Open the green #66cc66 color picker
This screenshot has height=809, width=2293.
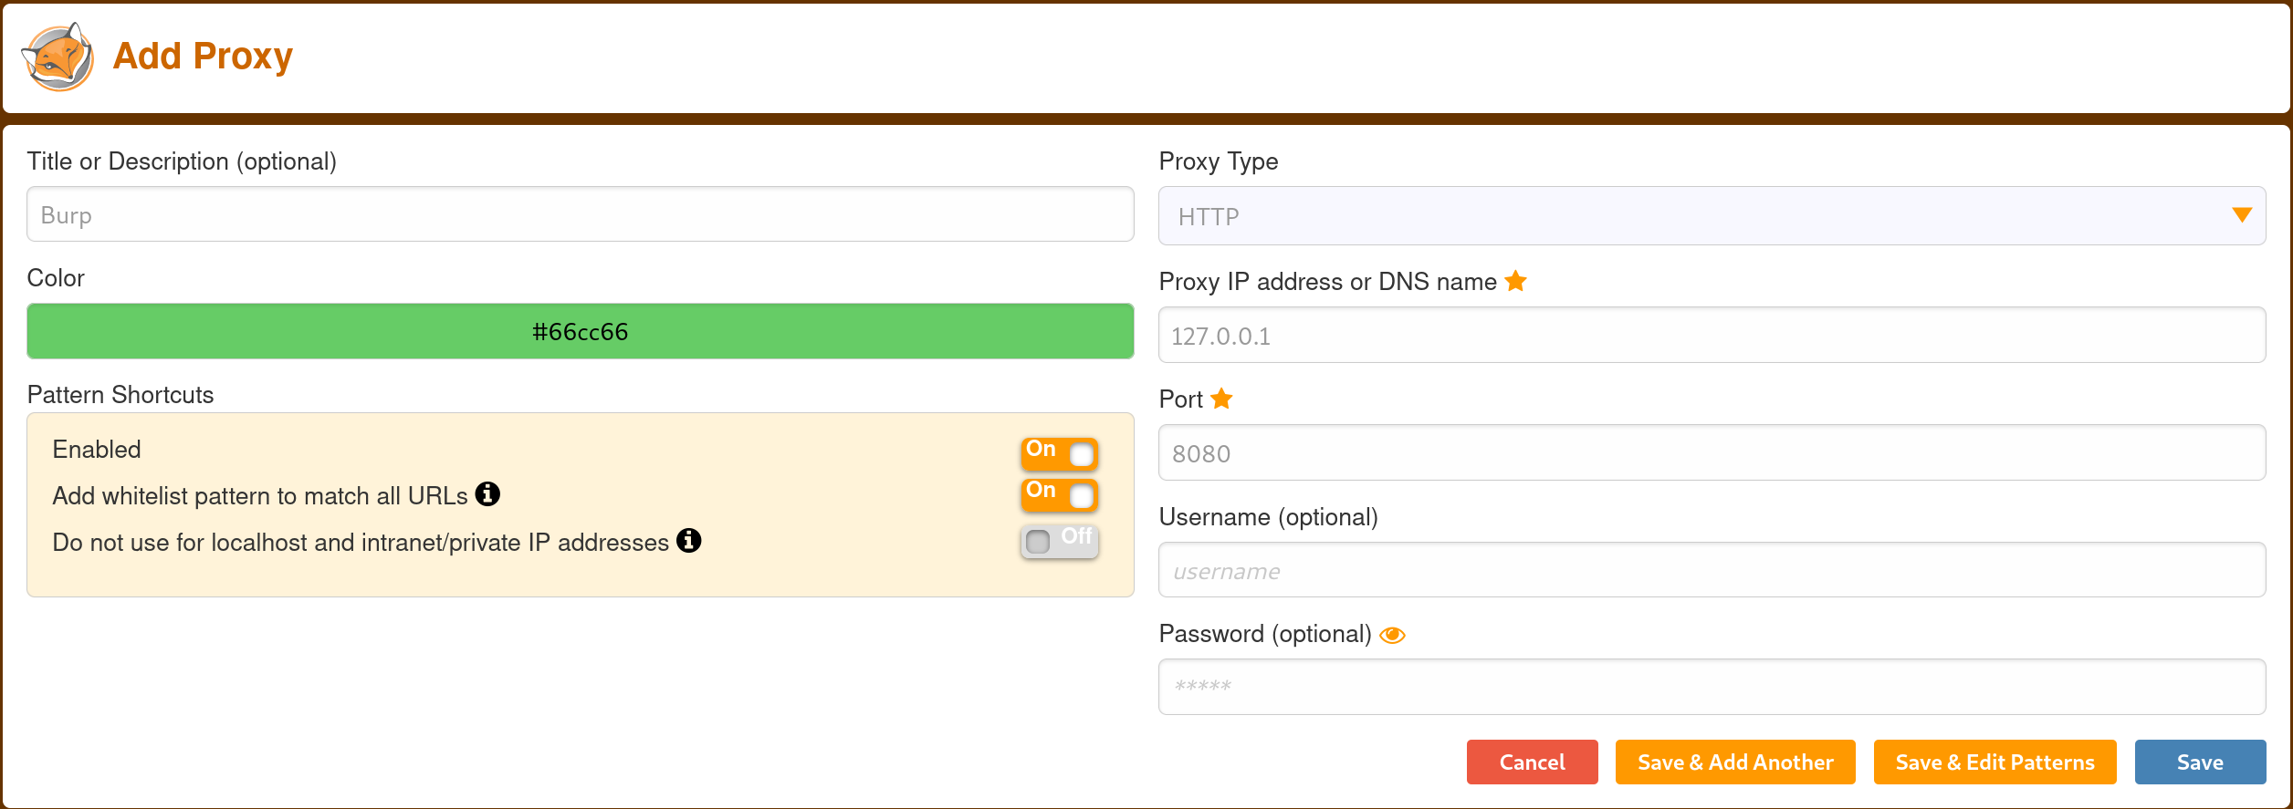pos(581,331)
